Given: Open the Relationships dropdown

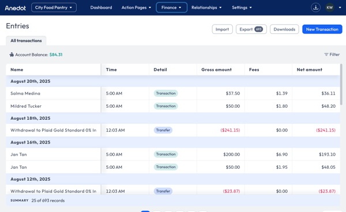Looking at the screenshot, I should (x=206, y=7).
